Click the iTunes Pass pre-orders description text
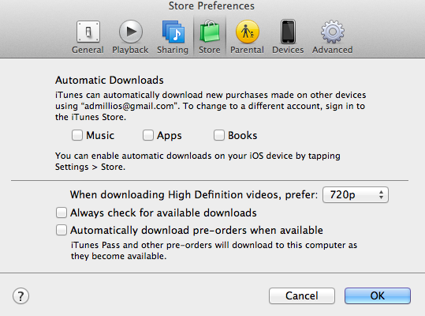This screenshot has width=425, height=316. (214, 250)
